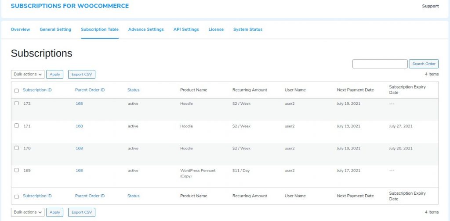450x221 pixels.
Task: Open the Overview tab
Action: pos(20,29)
